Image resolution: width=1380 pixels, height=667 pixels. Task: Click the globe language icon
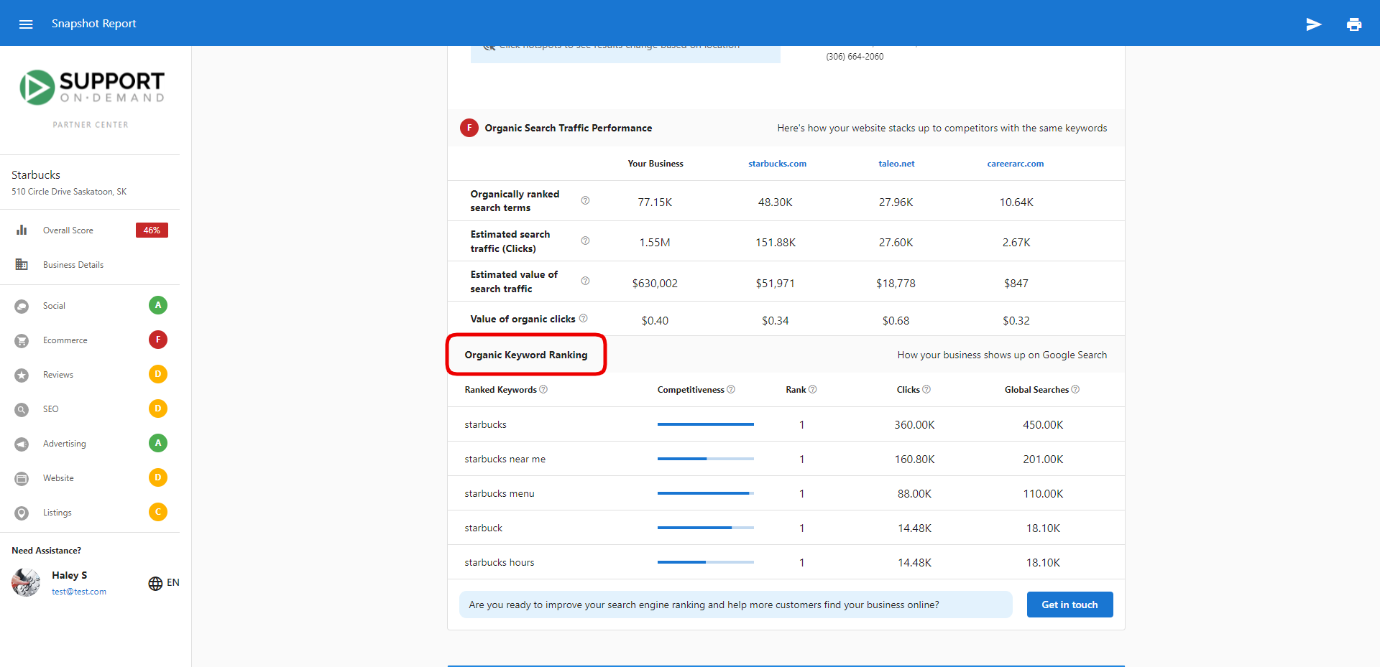click(x=155, y=583)
